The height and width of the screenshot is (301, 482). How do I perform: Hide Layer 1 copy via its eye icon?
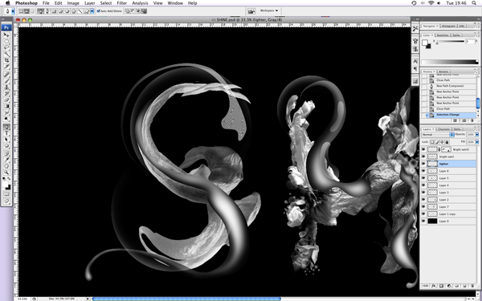tap(423, 214)
